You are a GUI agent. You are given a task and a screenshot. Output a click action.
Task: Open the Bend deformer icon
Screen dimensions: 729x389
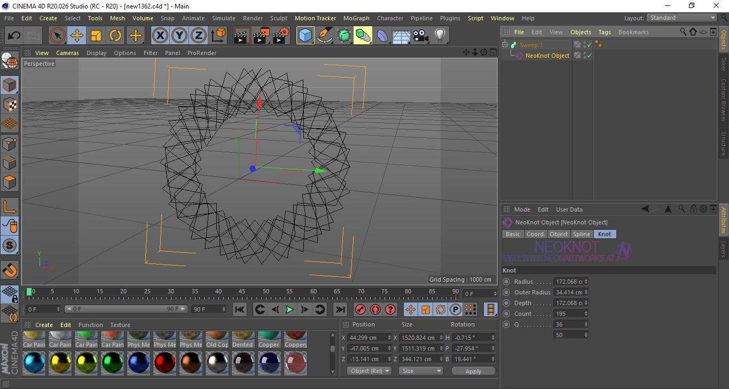[x=382, y=36]
